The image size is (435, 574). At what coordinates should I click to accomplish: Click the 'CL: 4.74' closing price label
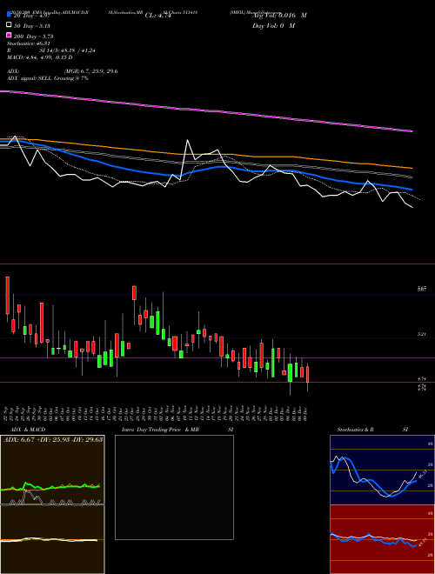158,16
